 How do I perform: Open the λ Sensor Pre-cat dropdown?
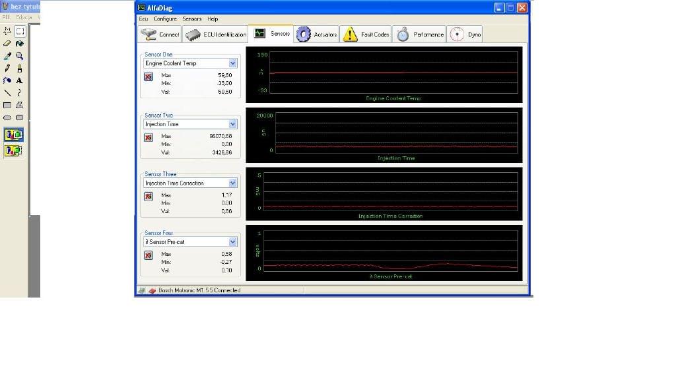(233, 241)
